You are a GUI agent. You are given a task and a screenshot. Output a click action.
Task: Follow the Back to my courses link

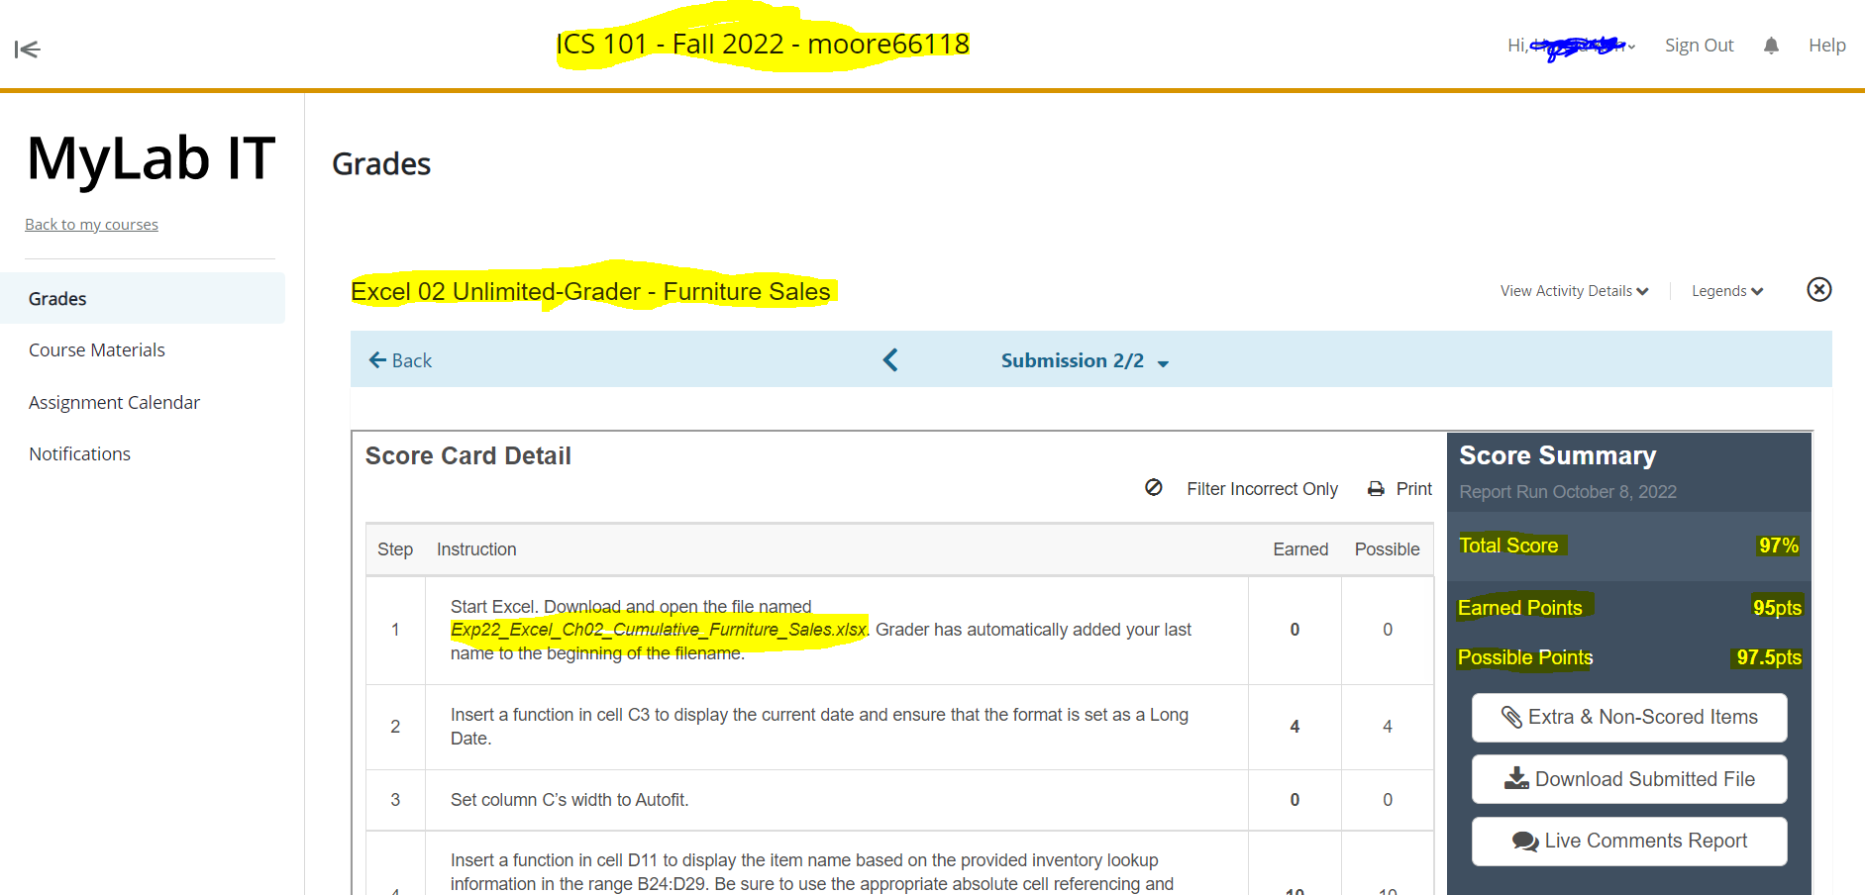[91, 225]
